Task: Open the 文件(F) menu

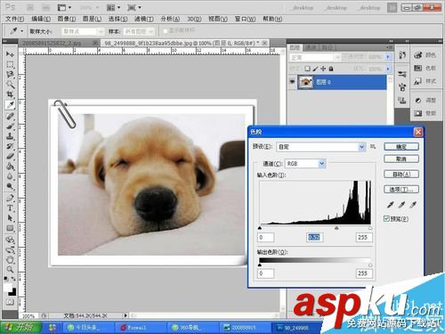Action: 14,19
